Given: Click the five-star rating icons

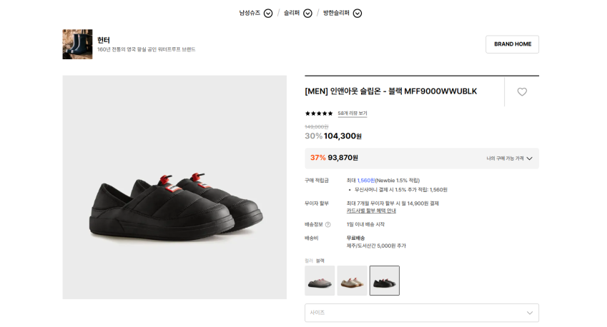Looking at the screenshot, I should tap(319, 114).
